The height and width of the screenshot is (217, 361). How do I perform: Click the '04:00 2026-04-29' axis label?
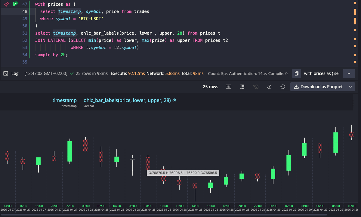304,208
